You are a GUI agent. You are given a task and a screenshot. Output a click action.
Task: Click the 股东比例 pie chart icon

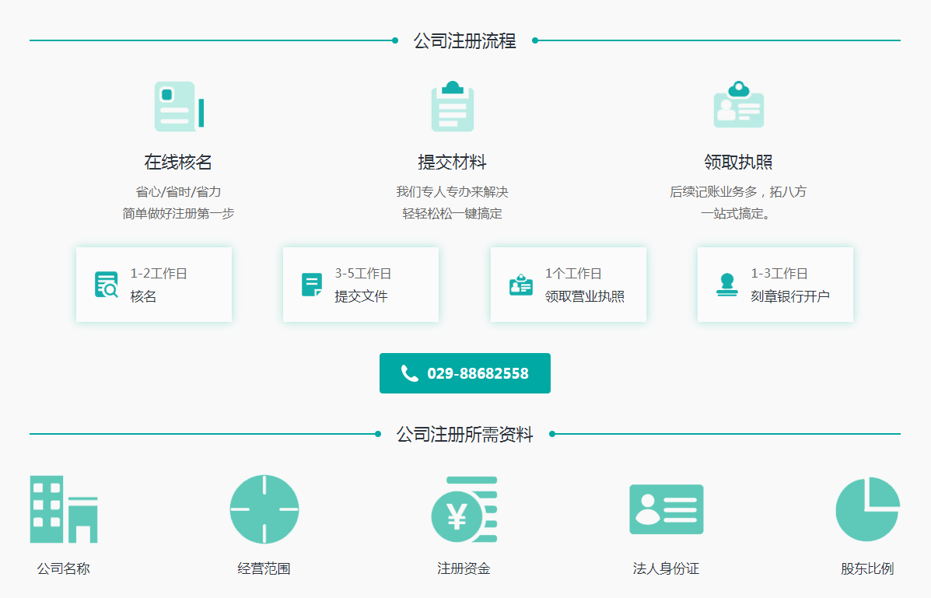(867, 509)
